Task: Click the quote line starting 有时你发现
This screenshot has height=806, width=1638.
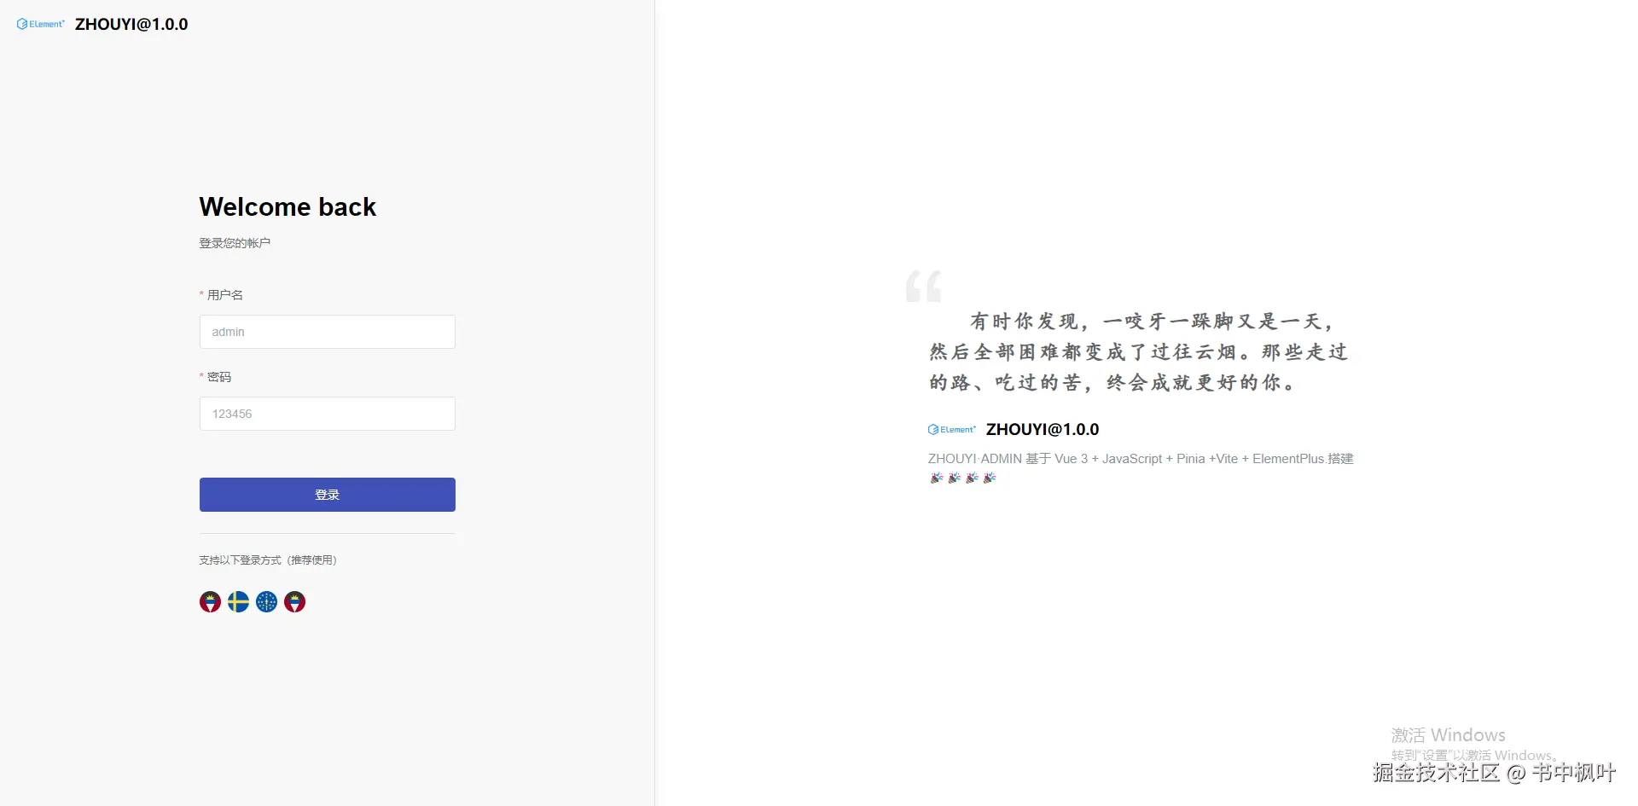Action: point(1151,322)
